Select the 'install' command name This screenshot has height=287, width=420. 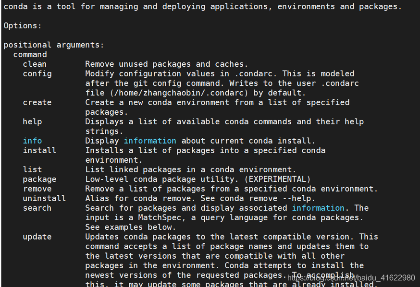click(39, 150)
